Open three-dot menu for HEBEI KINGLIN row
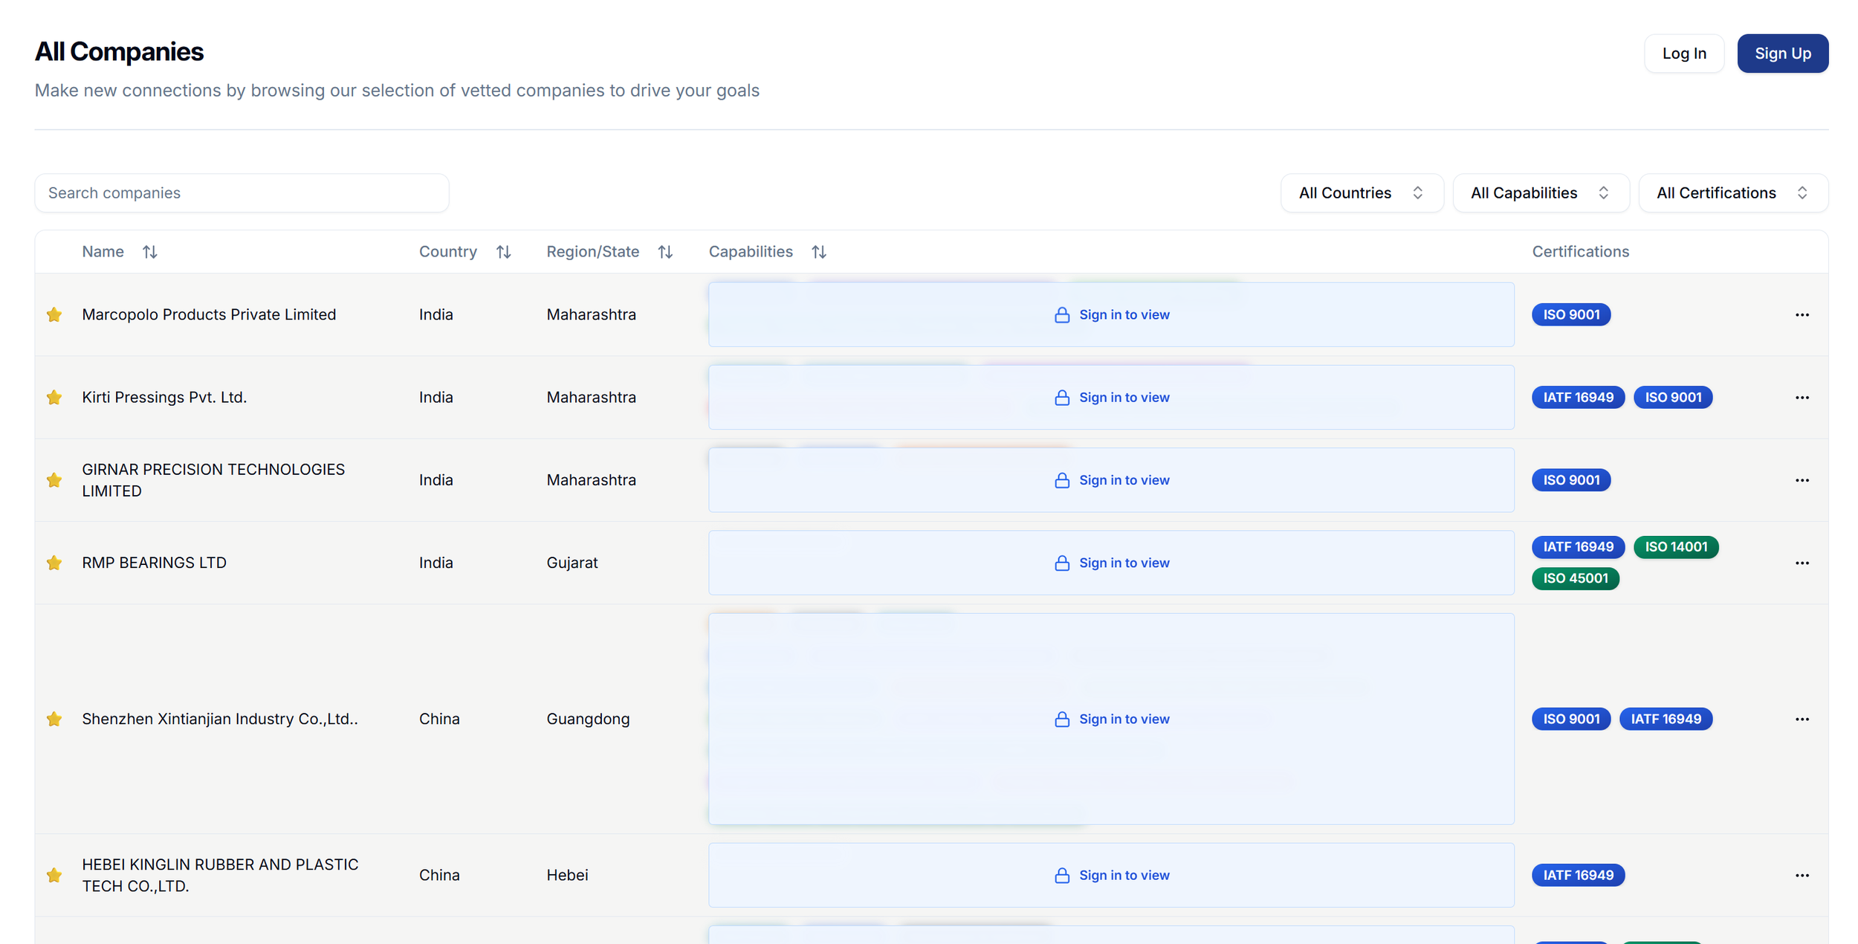 1802,875
